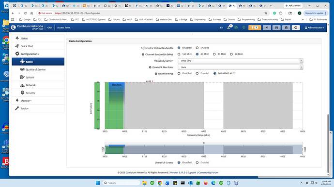
Task: Go to Chrome home page
Action: (x=31, y=13)
